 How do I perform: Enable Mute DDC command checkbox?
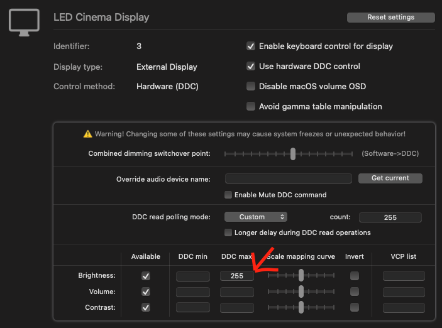click(228, 195)
